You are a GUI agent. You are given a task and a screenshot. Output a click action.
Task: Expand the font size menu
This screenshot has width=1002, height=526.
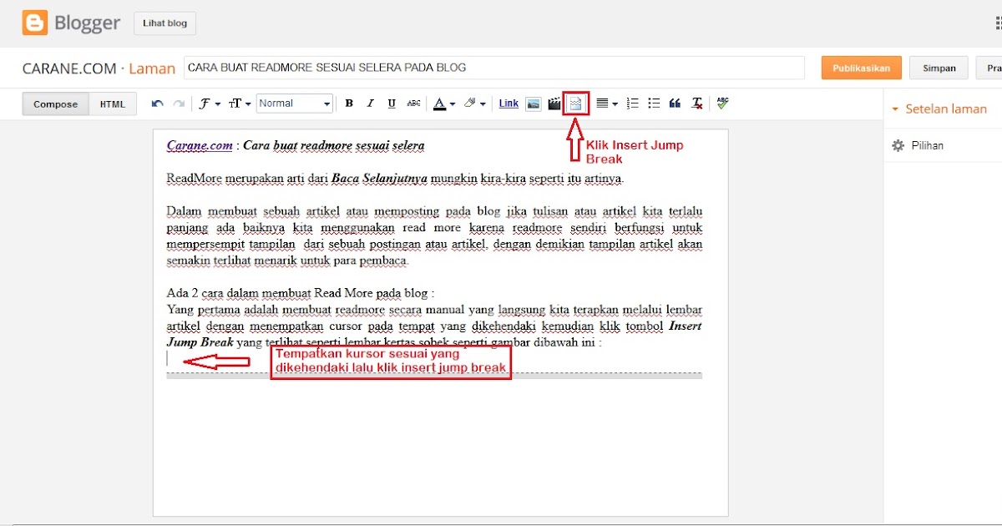click(x=236, y=104)
